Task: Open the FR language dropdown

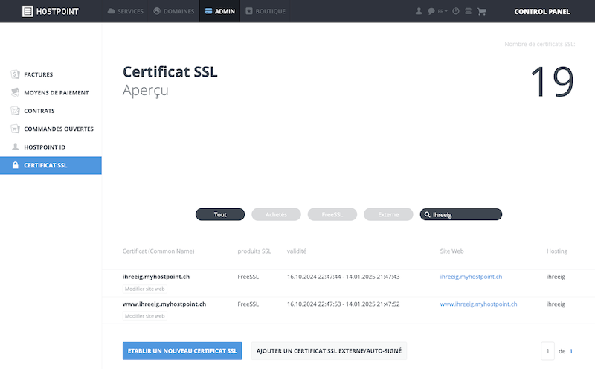Action: coord(443,11)
